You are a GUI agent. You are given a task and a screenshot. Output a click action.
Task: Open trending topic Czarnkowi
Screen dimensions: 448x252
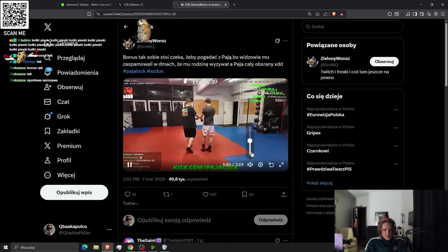click(317, 151)
